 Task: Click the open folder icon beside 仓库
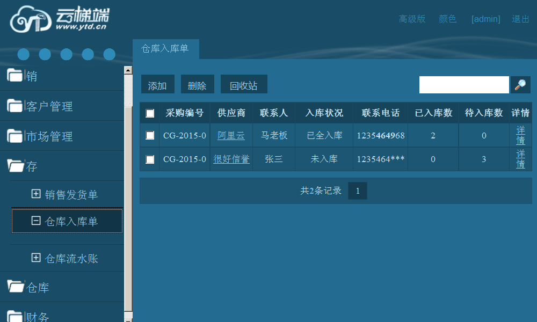tap(16, 286)
